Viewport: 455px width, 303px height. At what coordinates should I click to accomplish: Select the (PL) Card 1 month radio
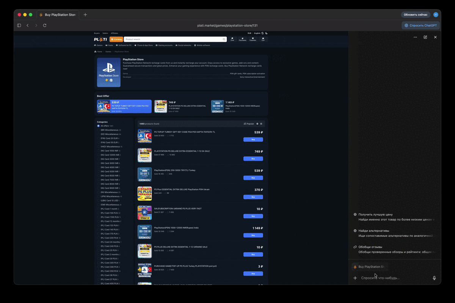coord(99,209)
